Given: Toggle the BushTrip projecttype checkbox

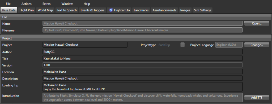Looking at the screenshot, I should (x=182, y=45).
